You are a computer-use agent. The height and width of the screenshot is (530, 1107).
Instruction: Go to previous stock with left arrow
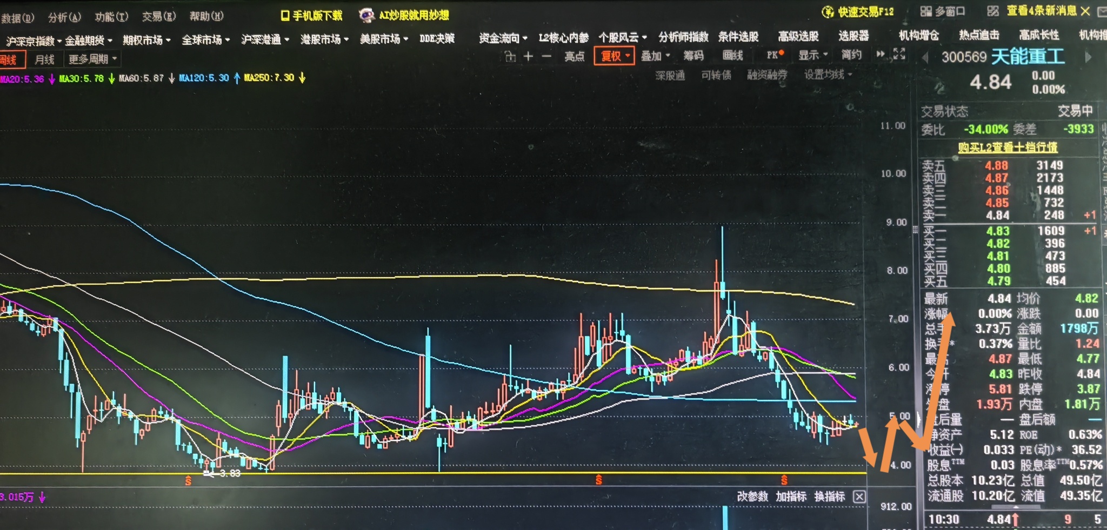coord(925,57)
